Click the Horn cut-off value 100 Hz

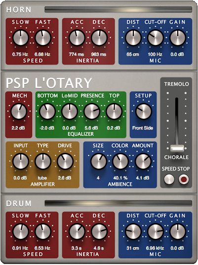tap(155, 54)
